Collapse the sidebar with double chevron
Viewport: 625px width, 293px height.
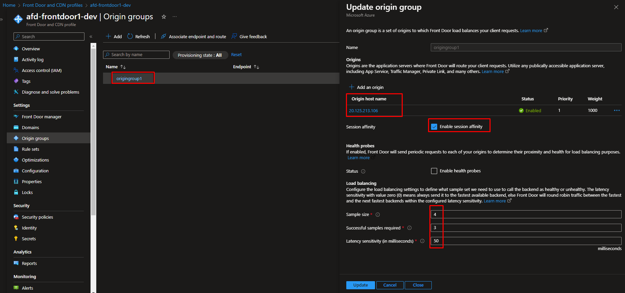91,36
